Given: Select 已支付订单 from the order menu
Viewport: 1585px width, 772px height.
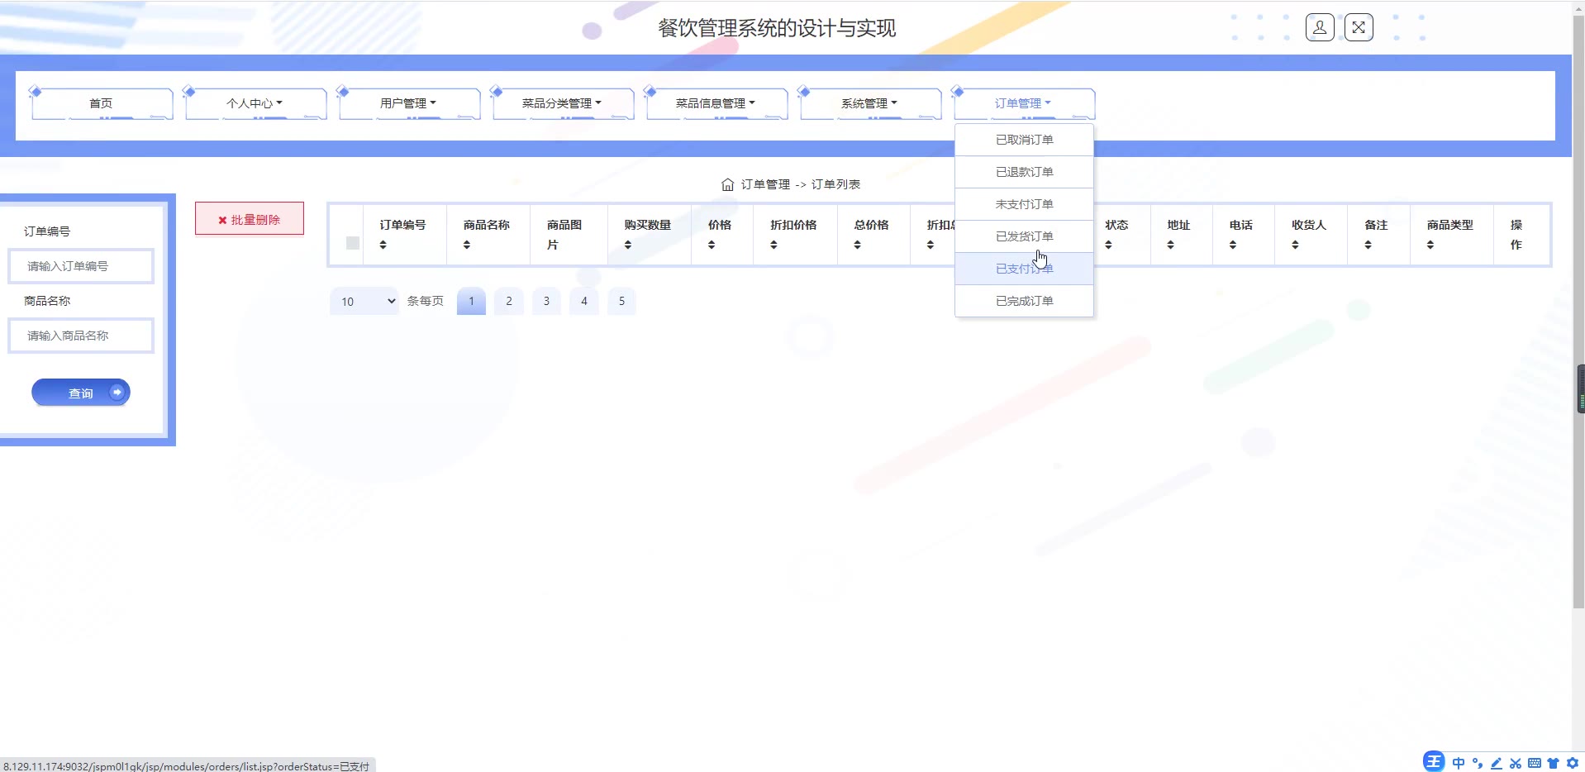Looking at the screenshot, I should [x=1024, y=269].
